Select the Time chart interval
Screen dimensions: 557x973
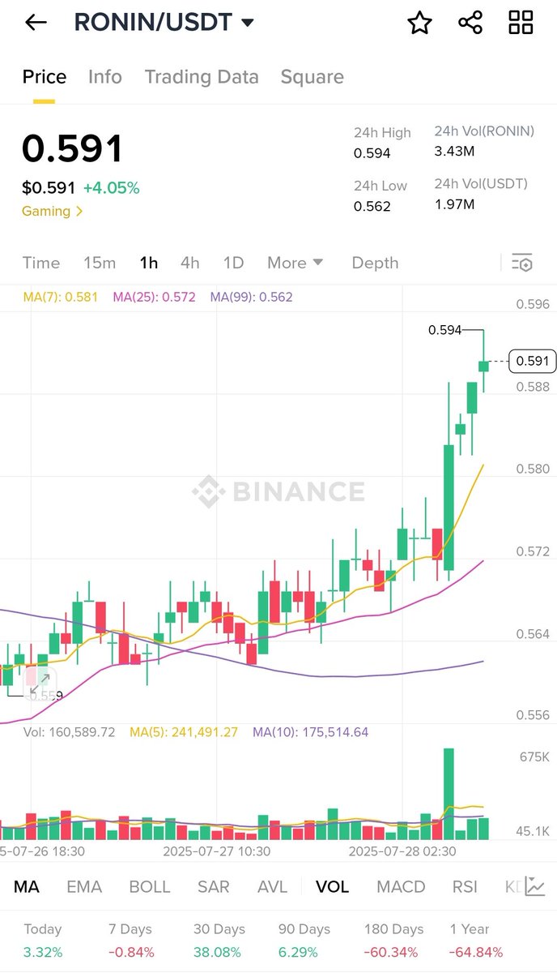click(x=41, y=263)
